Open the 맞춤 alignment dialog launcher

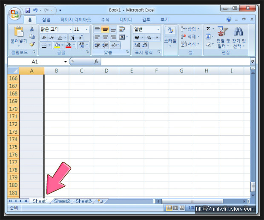(127, 52)
